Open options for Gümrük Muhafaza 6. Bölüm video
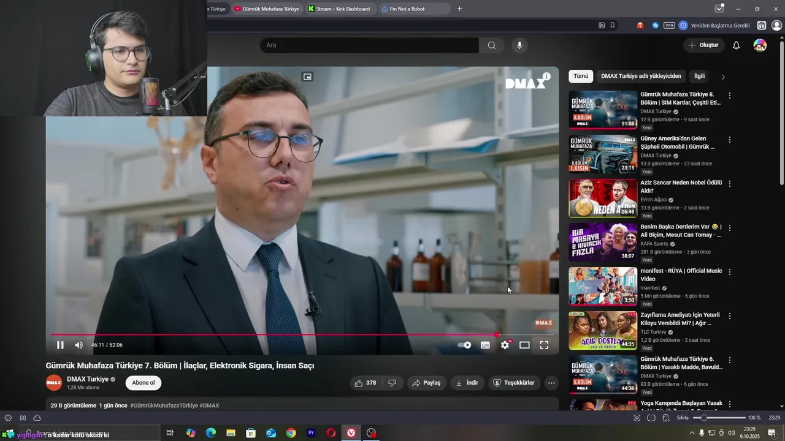This screenshot has height=441, width=785. [x=730, y=360]
